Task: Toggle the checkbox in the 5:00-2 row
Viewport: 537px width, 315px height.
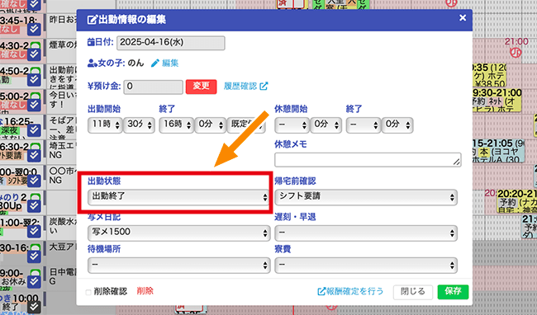Action: point(34,105)
